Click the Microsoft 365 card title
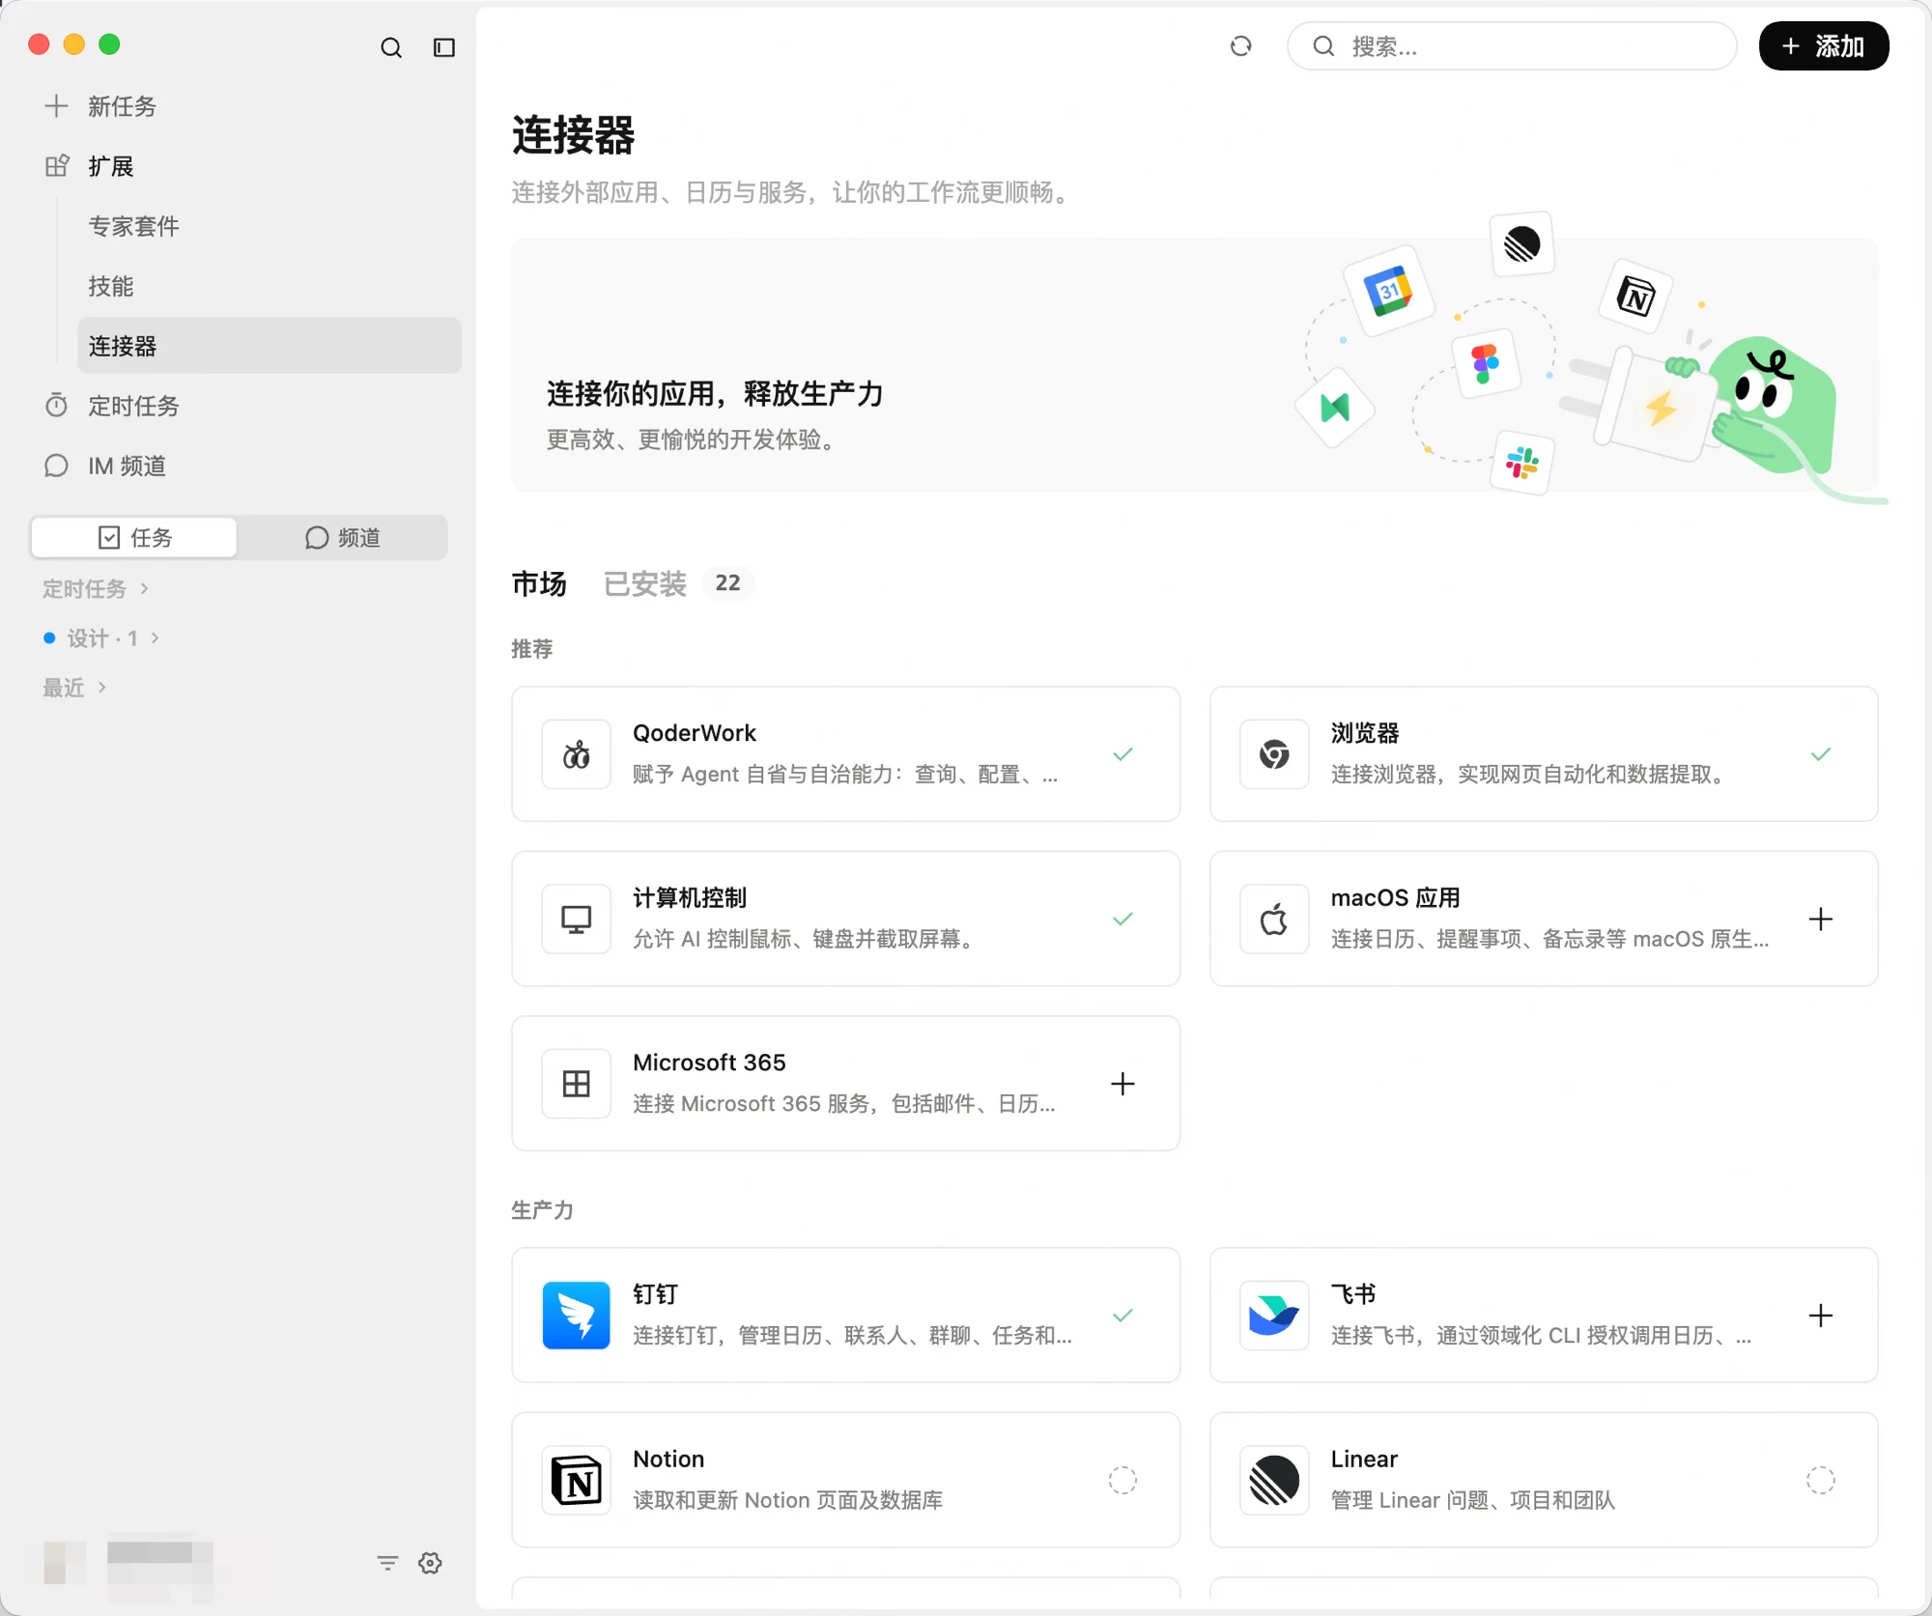This screenshot has height=1616, width=1932. coord(709,1063)
